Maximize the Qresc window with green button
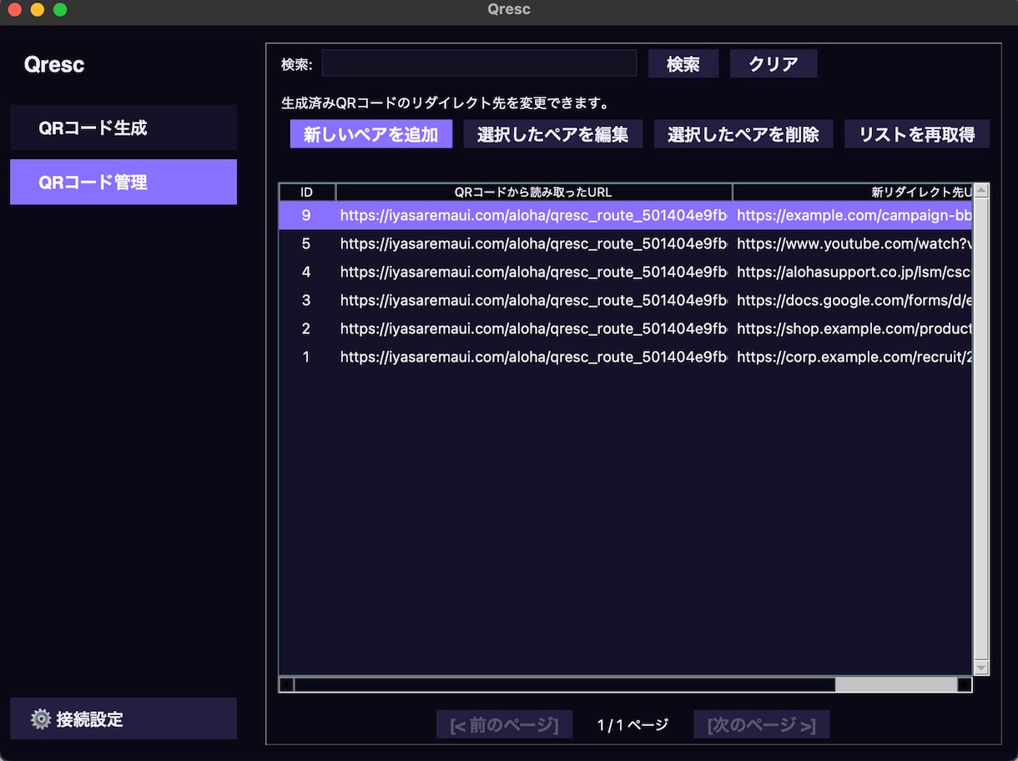Image resolution: width=1018 pixels, height=761 pixels. pos(60,10)
